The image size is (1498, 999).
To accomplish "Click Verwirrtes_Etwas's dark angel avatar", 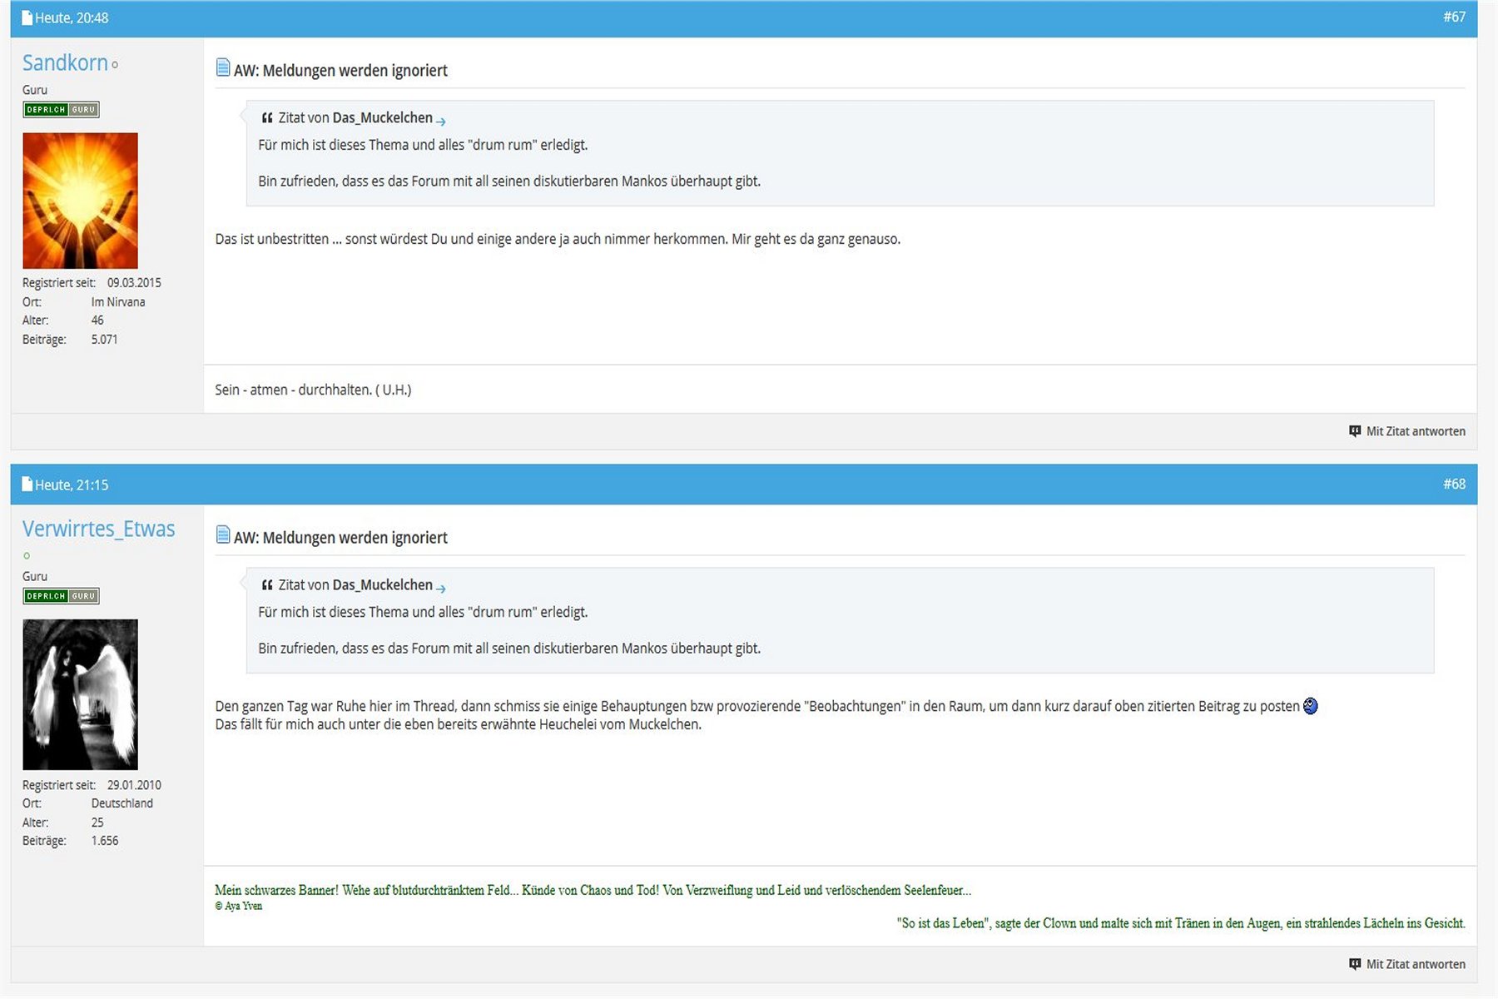I will tap(80, 694).
